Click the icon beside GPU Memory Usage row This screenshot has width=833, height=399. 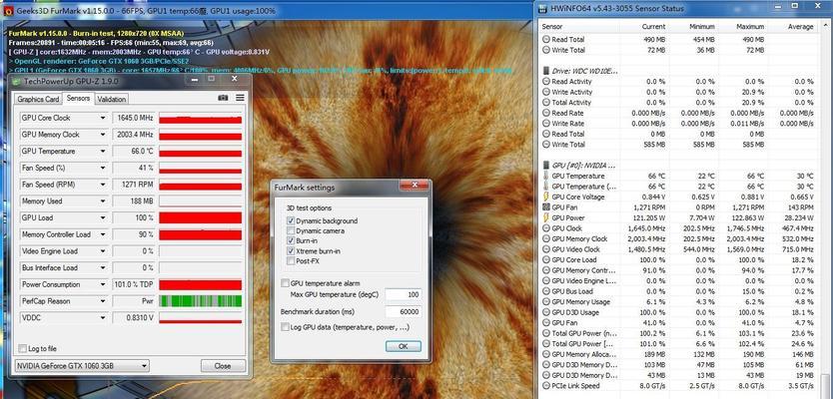(x=546, y=302)
